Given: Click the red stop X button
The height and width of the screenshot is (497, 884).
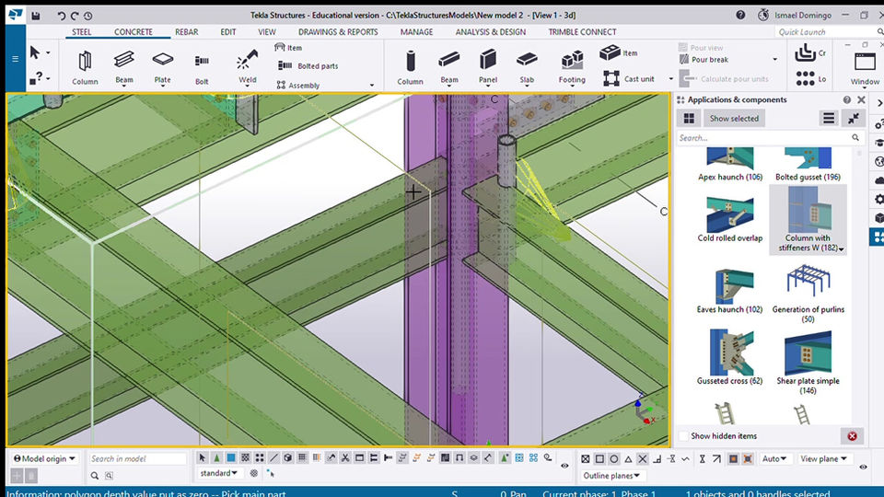Looking at the screenshot, I should (852, 436).
